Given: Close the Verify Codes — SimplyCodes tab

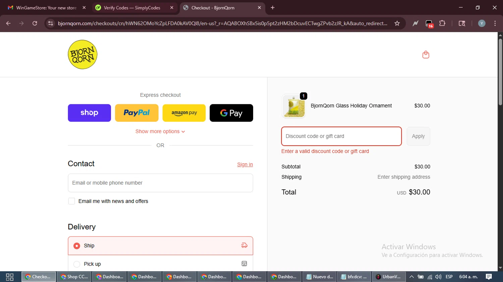Looking at the screenshot, I should [172, 8].
